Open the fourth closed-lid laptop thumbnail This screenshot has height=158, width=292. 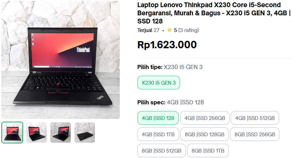coord(85,133)
